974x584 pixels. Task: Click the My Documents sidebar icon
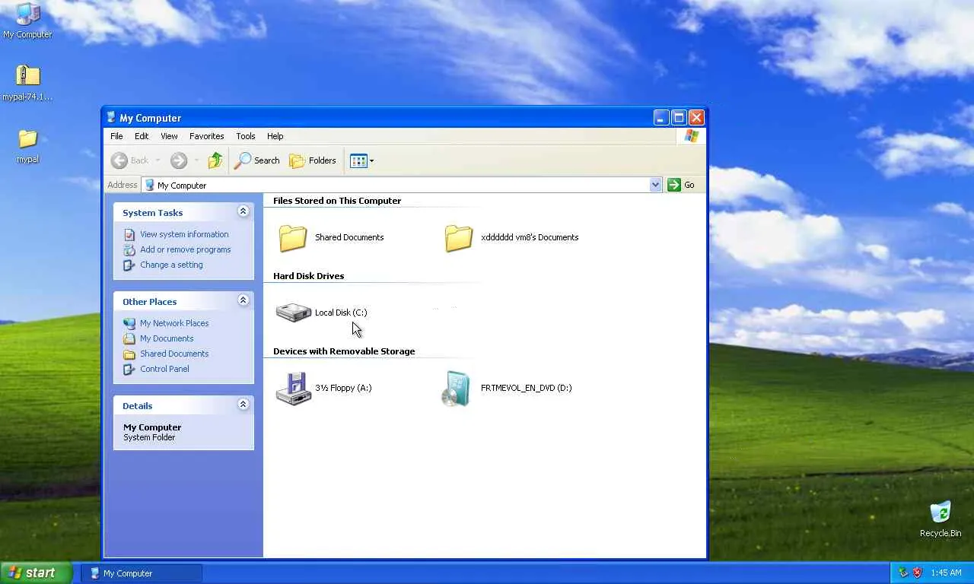tap(129, 338)
